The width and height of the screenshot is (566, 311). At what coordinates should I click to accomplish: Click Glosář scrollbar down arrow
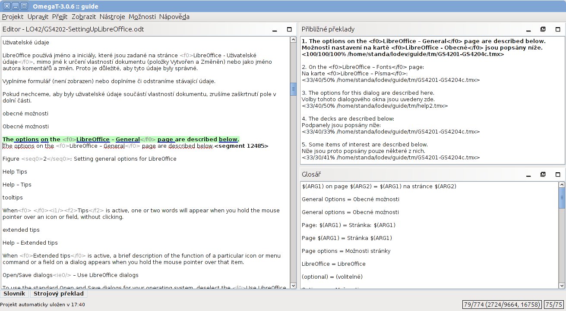(562, 285)
